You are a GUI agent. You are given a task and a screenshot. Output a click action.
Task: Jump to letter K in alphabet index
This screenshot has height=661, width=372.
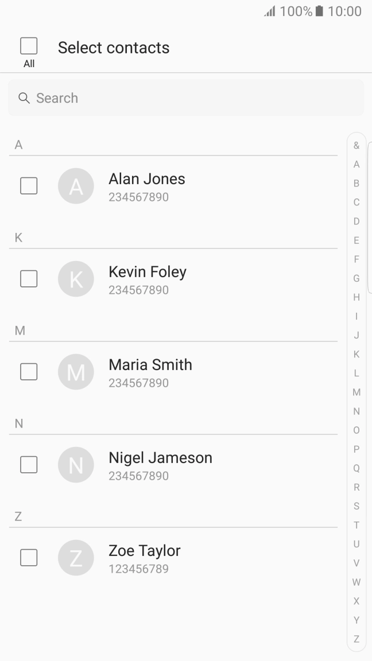356,355
